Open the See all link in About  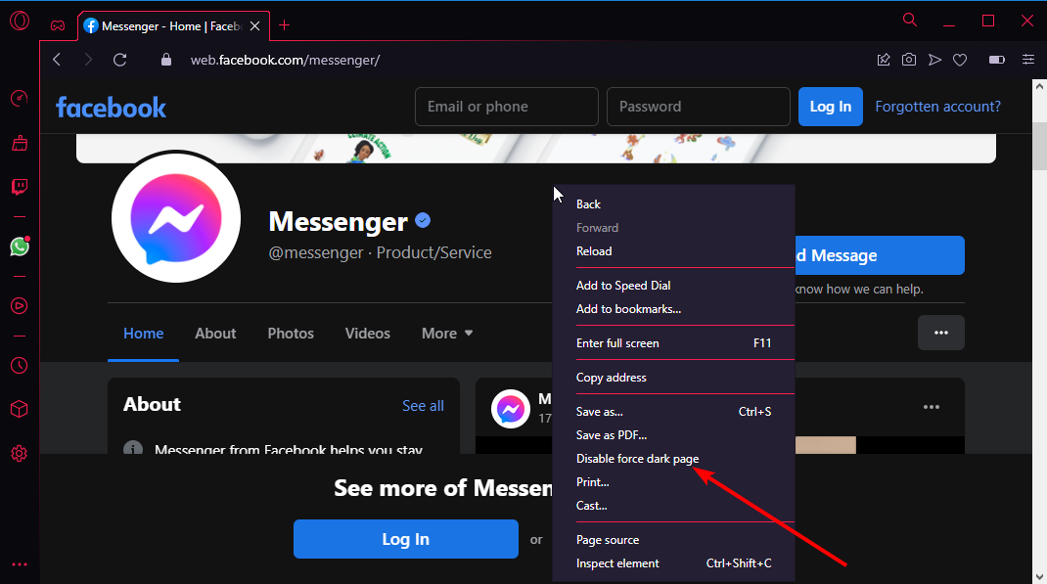[423, 406]
